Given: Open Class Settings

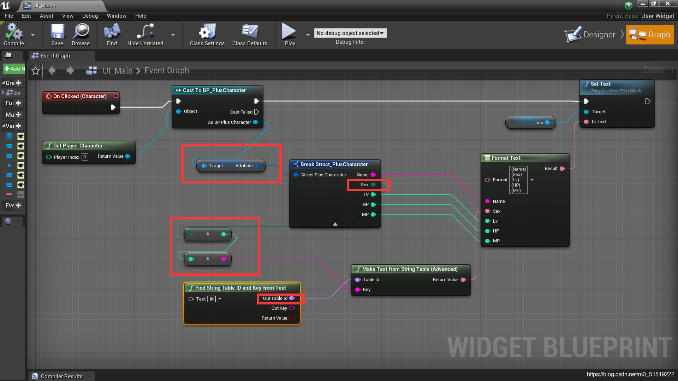Looking at the screenshot, I should click(x=207, y=34).
